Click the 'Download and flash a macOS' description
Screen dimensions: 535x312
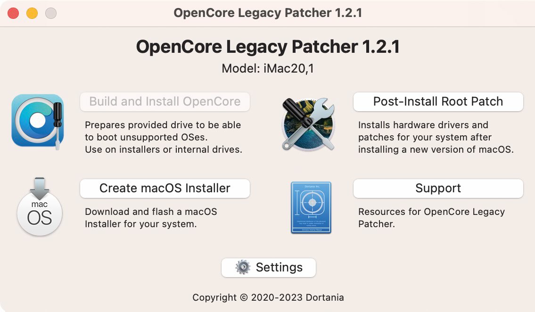point(151,218)
